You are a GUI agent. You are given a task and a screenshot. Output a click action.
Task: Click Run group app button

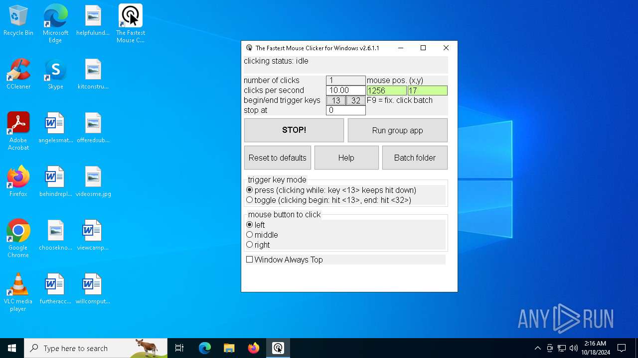(x=397, y=130)
